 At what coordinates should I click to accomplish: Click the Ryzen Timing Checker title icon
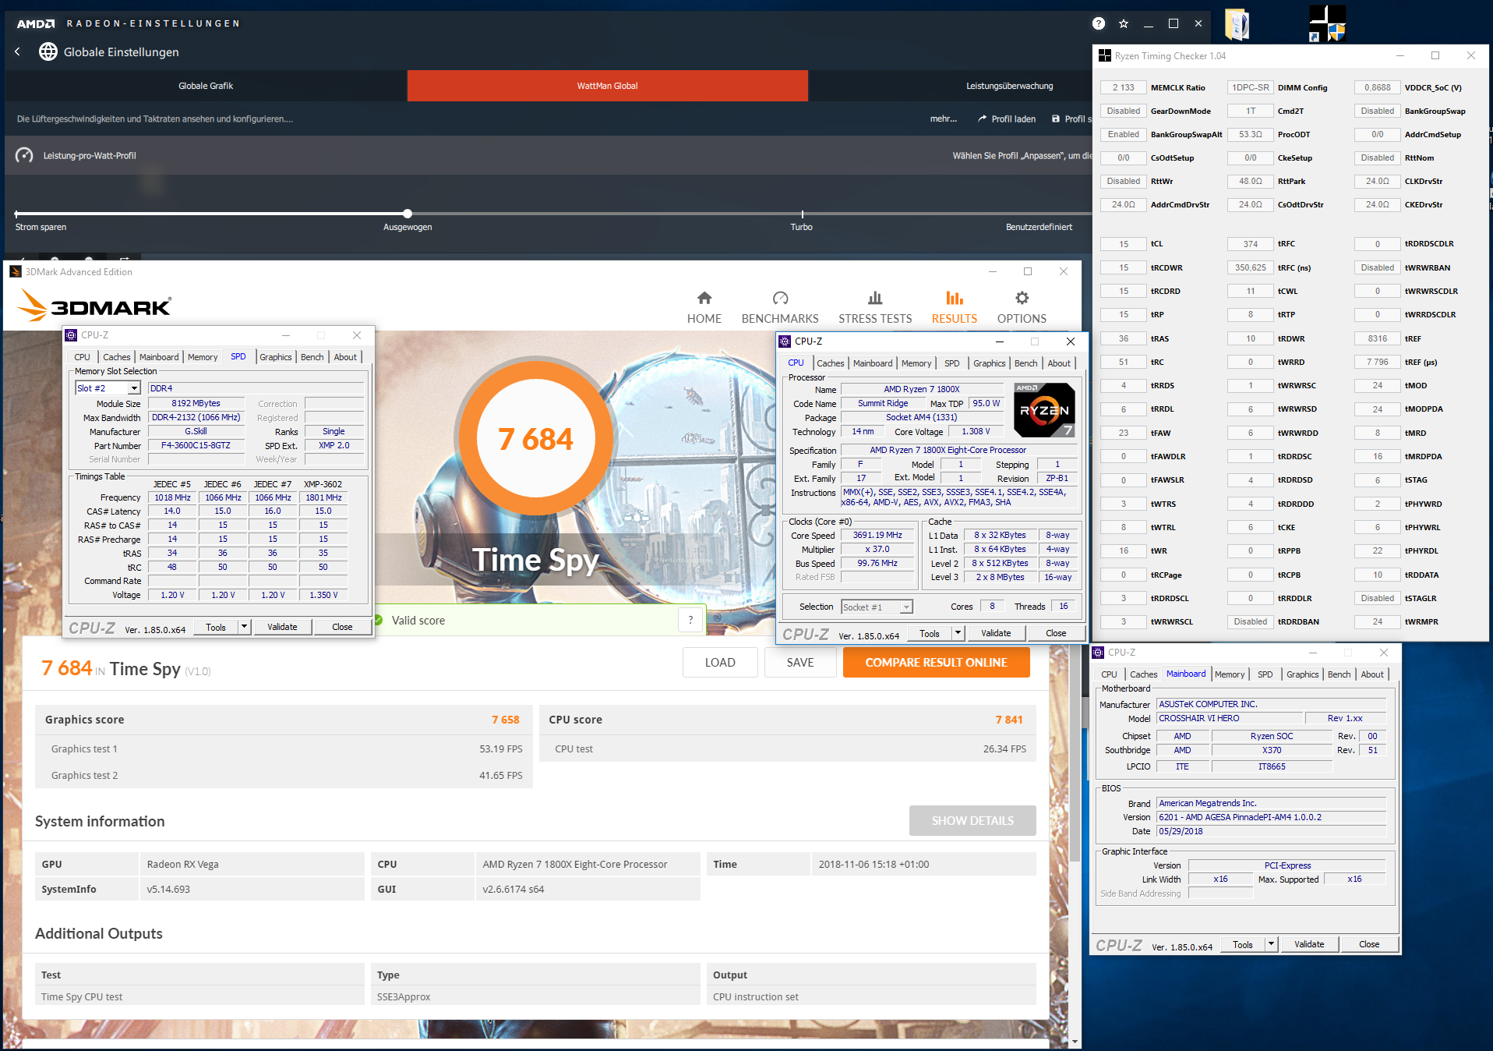(x=1105, y=55)
